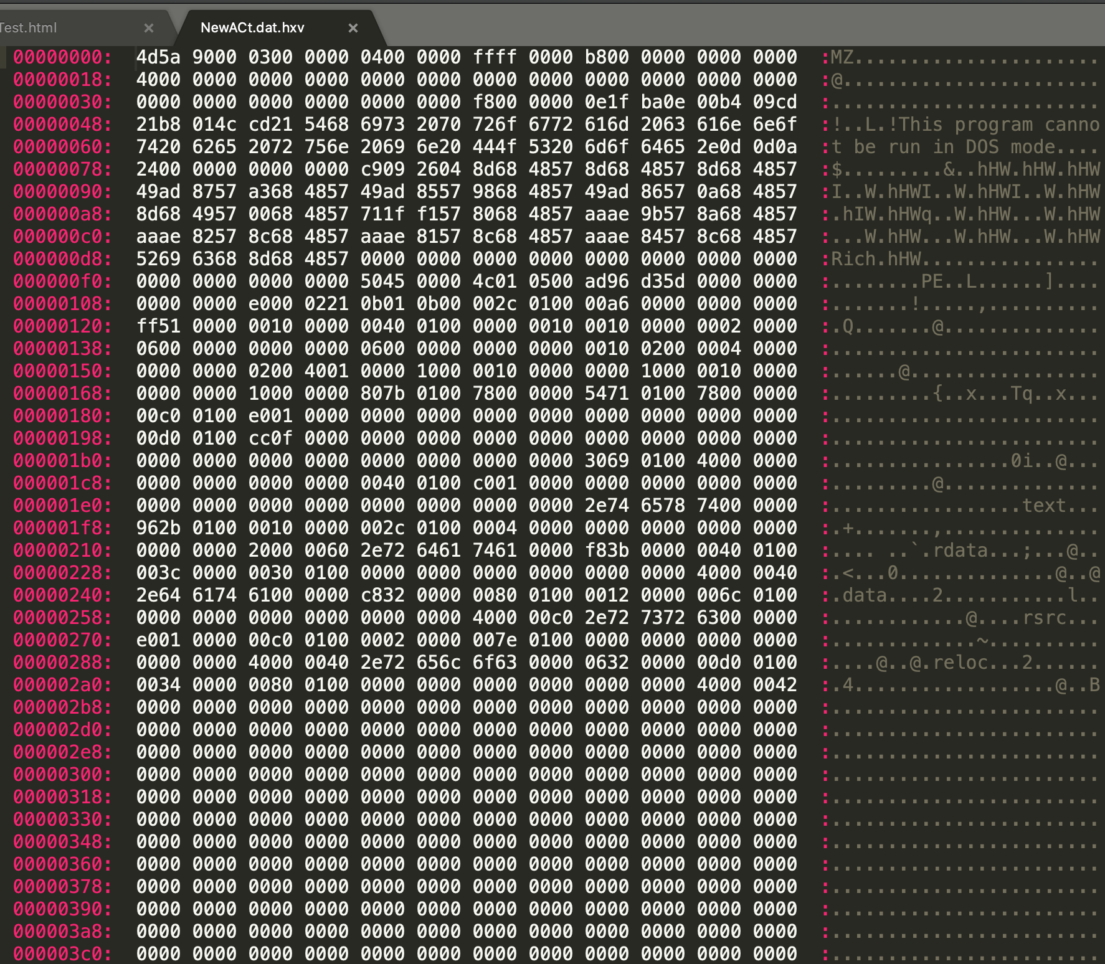Screen dimensions: 1105x964
Task: Click offset address 000001f8:
Action: 62,528
